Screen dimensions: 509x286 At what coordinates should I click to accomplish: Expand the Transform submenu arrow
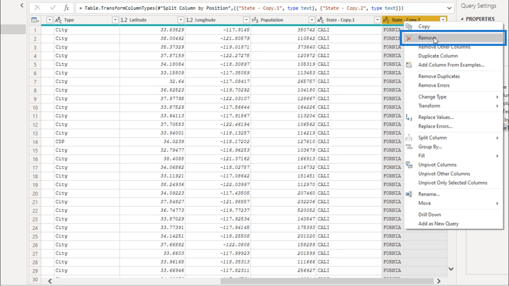click(497, 106)
